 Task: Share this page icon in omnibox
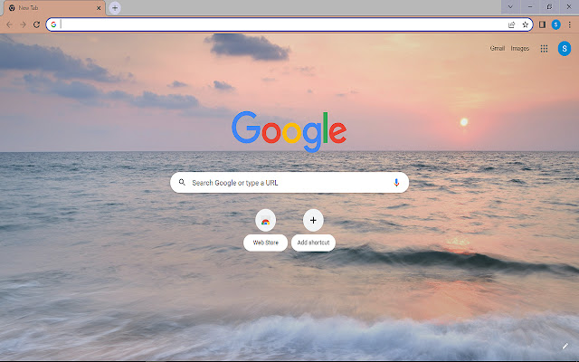pyautogui.click(x=511, y=24)
